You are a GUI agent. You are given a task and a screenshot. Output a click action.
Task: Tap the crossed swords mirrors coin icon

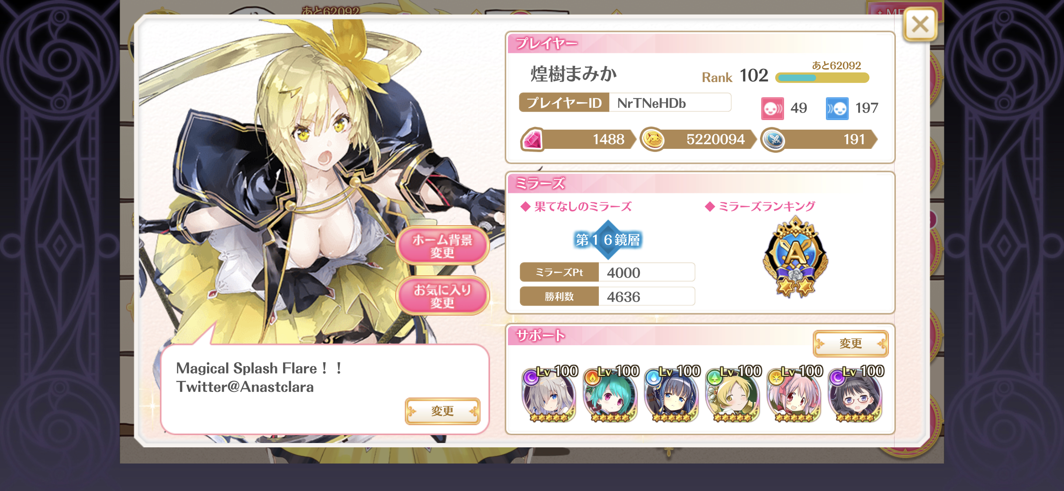[774, 140]
